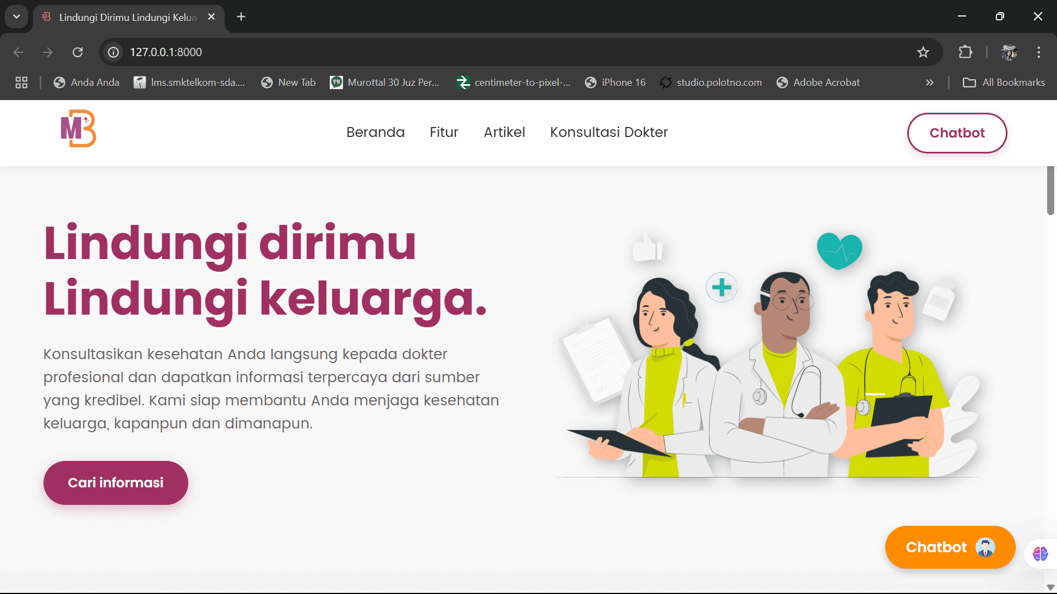This screenshot has height=594, width=1057.
Task: Open the profile avatar icon in toolbar
Action: (1009, 52)
